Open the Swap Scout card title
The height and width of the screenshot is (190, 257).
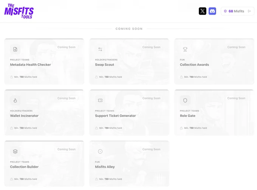coord(104,64)
